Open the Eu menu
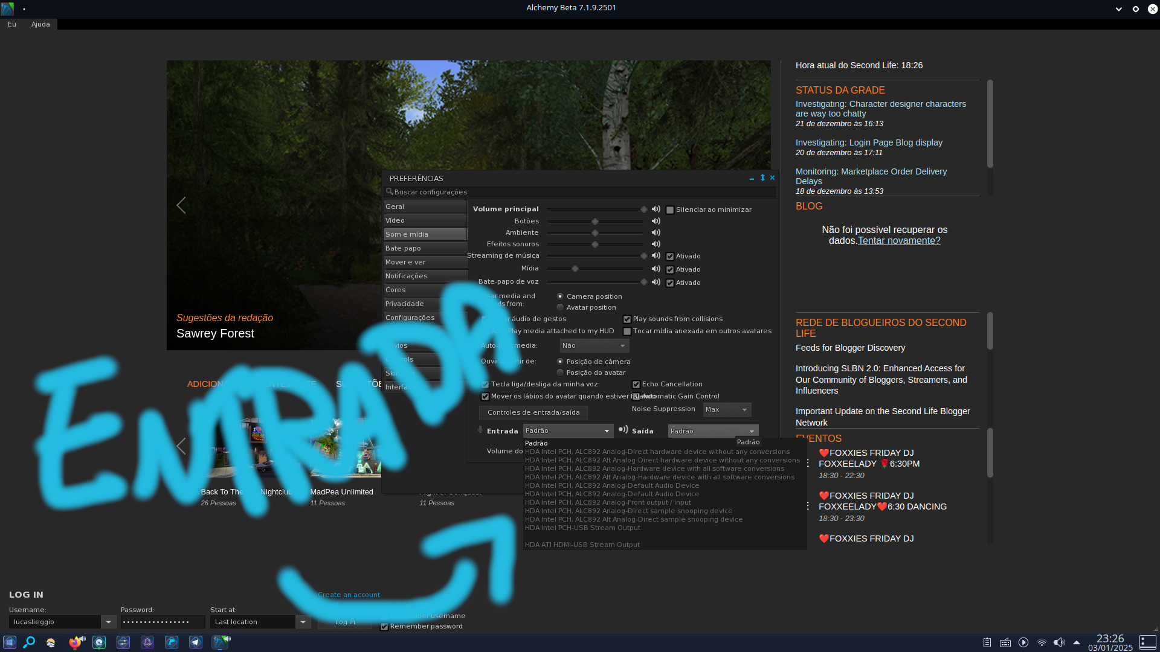The width and height of the screenshot is (1160, 652). click(x=12, y=24)
